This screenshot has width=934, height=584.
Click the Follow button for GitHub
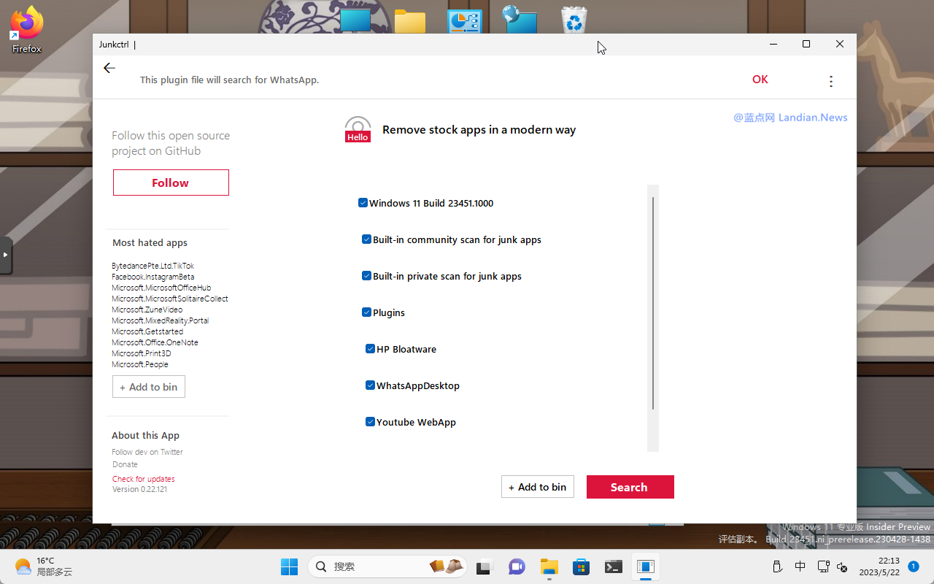[x=171, y=182]
